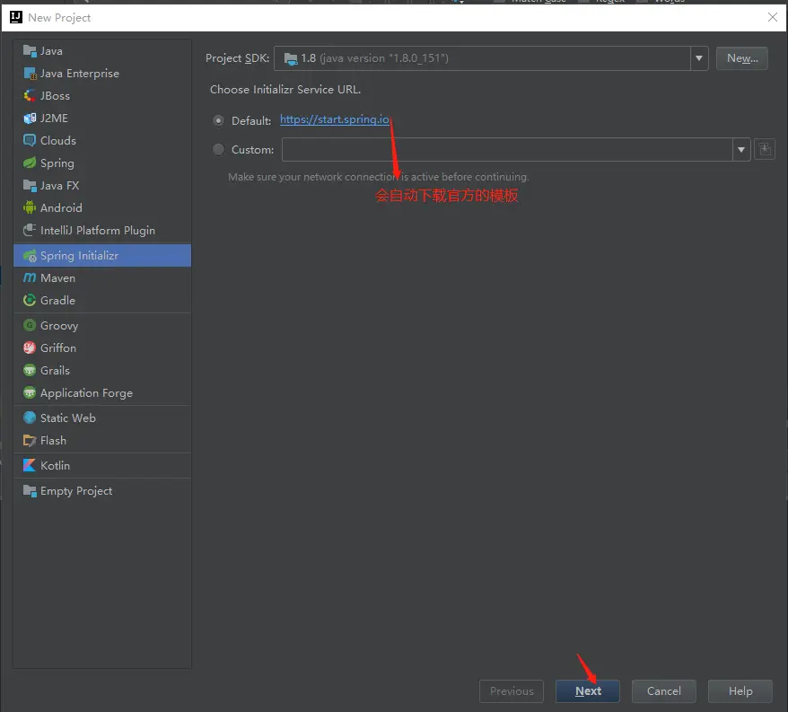Click the Application Forge icon
Viewport: 788px width, 712px height.
coord(30,392)
